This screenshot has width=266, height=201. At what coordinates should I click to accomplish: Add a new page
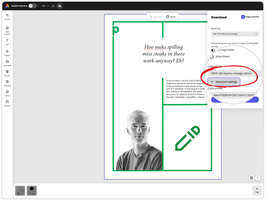(257, 190)
